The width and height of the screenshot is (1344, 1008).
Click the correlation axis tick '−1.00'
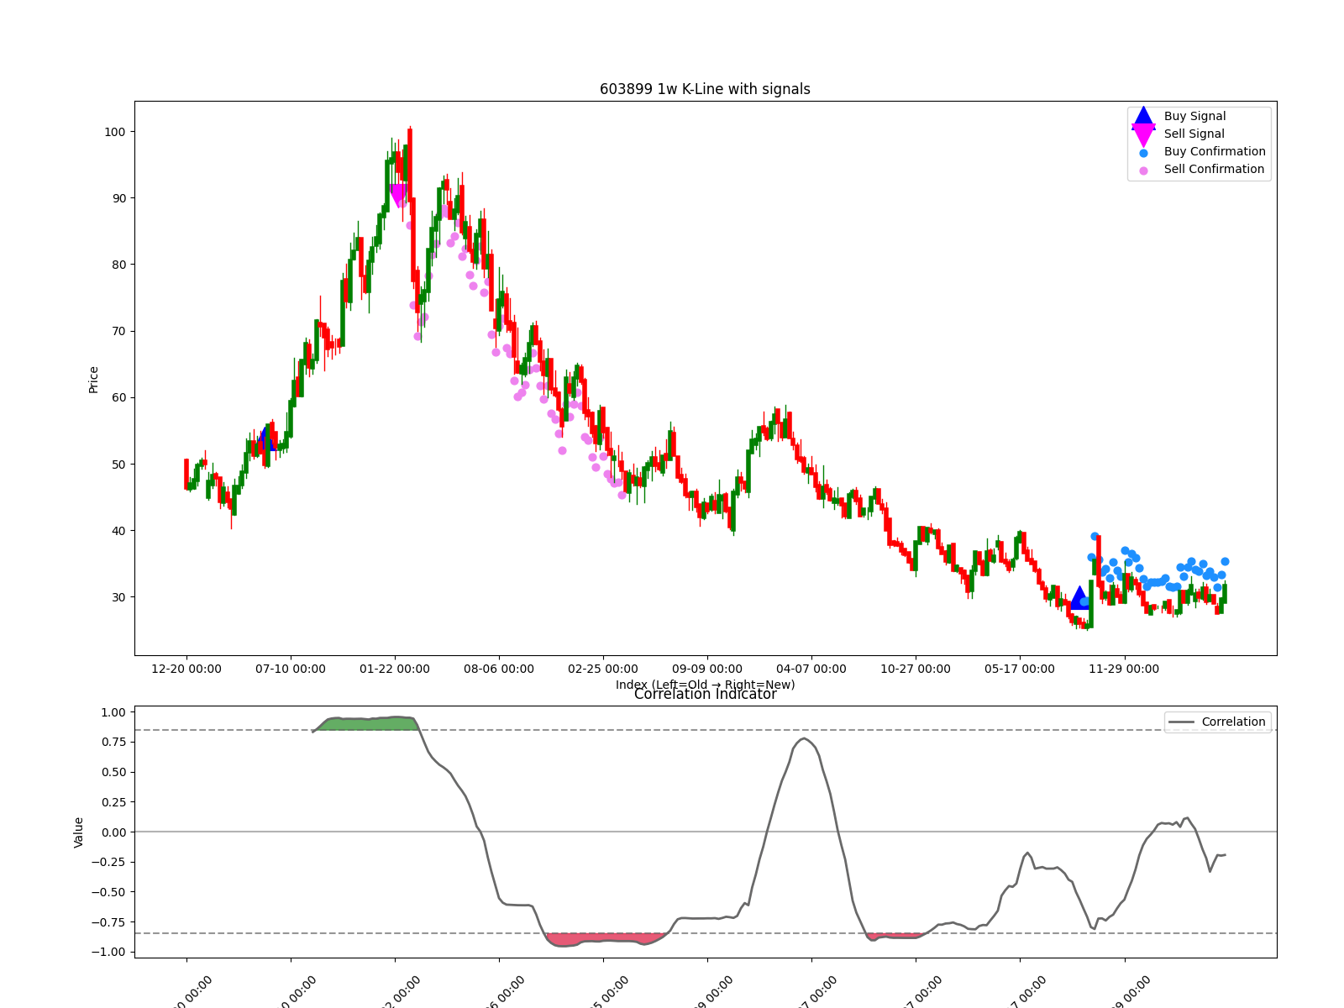tap(109, 953)
